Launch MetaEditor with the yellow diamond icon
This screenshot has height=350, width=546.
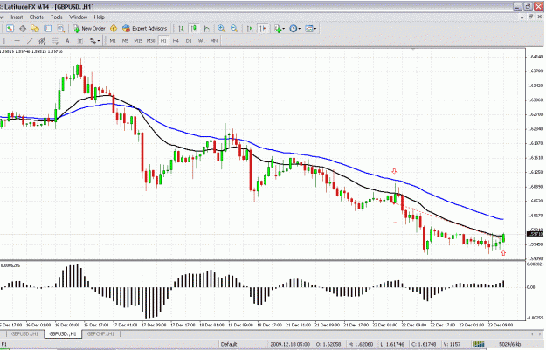[114, 29]
